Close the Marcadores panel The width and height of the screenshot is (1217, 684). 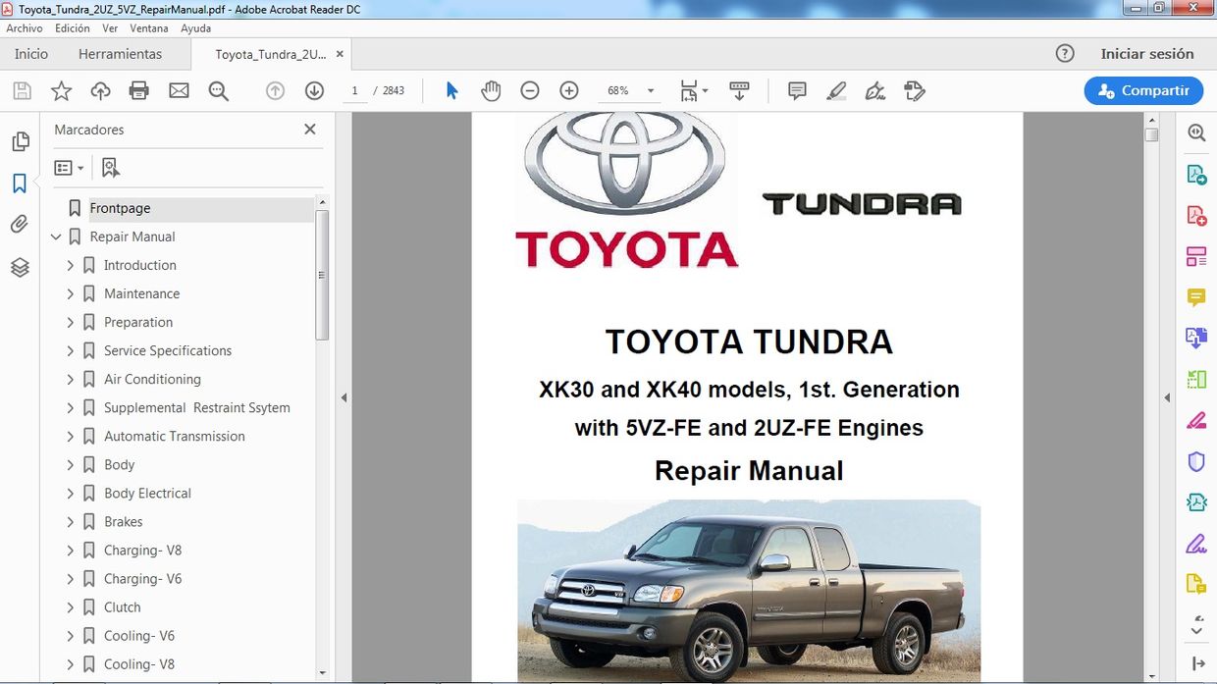pos(310,129)
